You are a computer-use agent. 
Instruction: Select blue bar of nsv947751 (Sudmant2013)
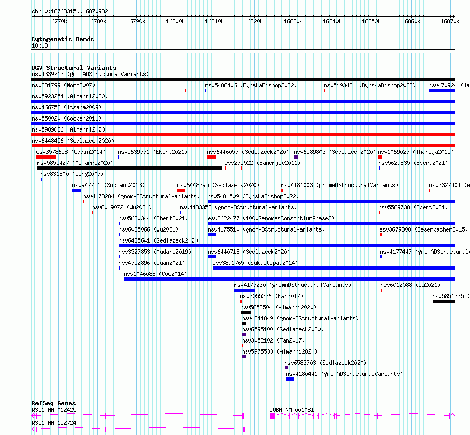tap(77, 190)
